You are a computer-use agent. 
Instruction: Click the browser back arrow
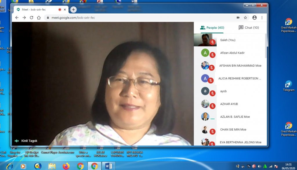[17, 18]
